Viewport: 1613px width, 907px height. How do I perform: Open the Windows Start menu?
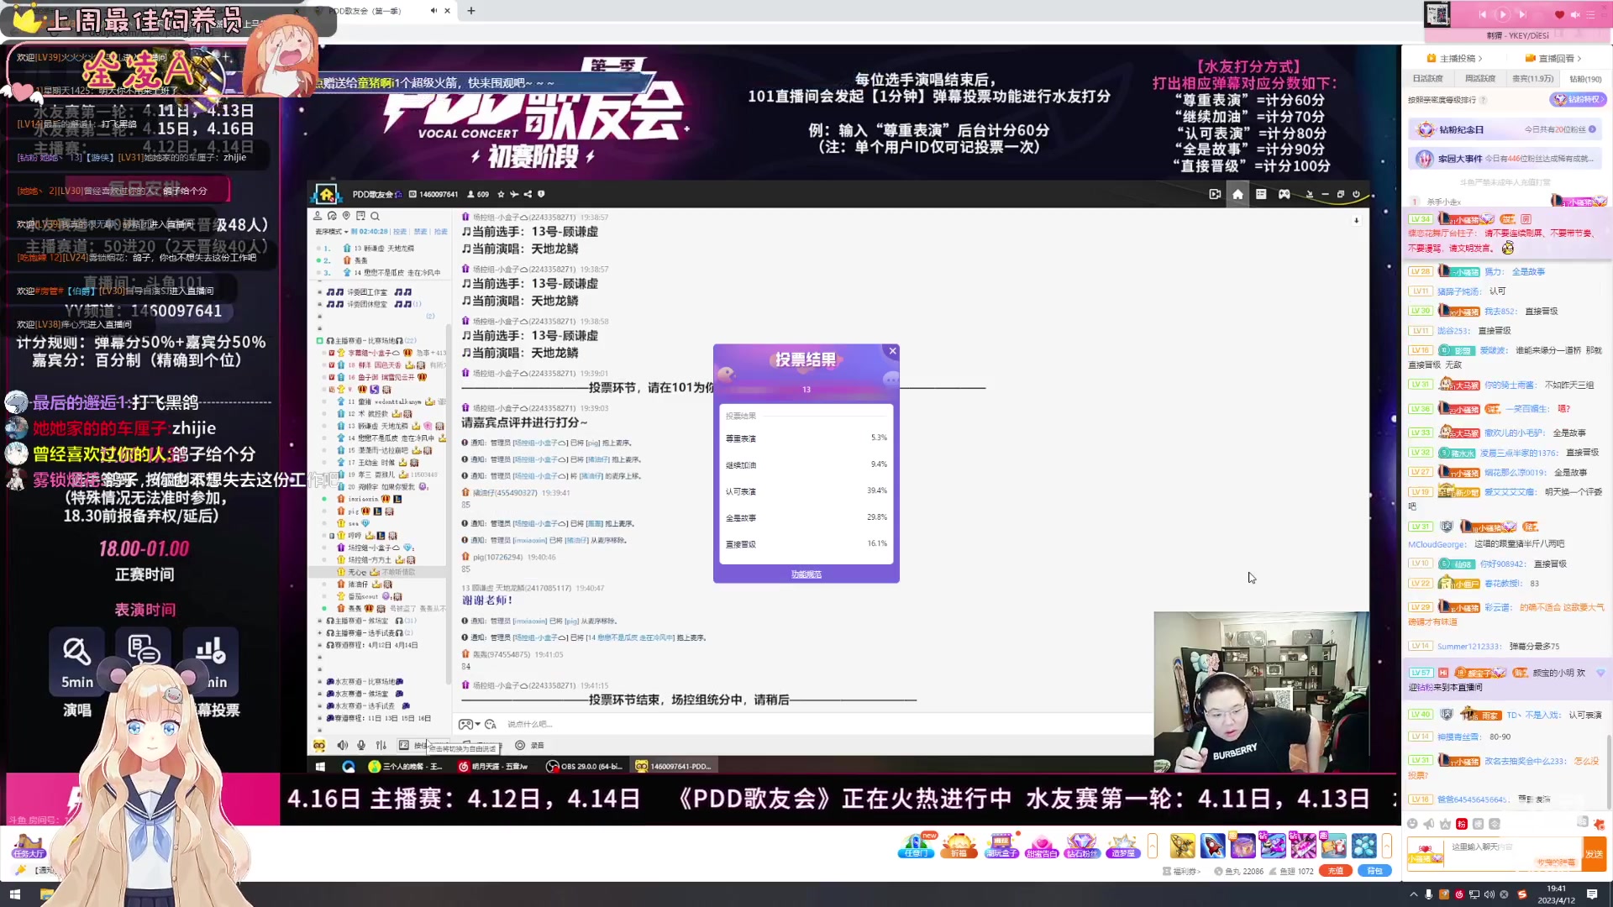coord(14,894)
